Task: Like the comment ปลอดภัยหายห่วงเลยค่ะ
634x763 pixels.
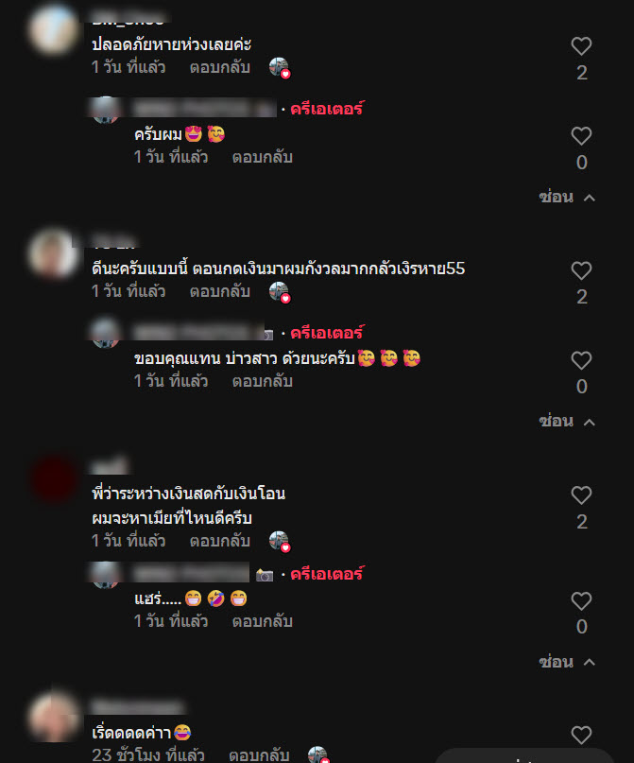Action: click(x=581, y=46)
